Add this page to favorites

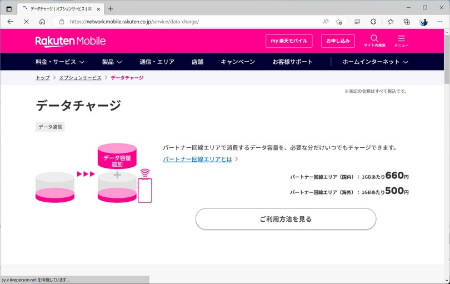[x=339, y=22]
